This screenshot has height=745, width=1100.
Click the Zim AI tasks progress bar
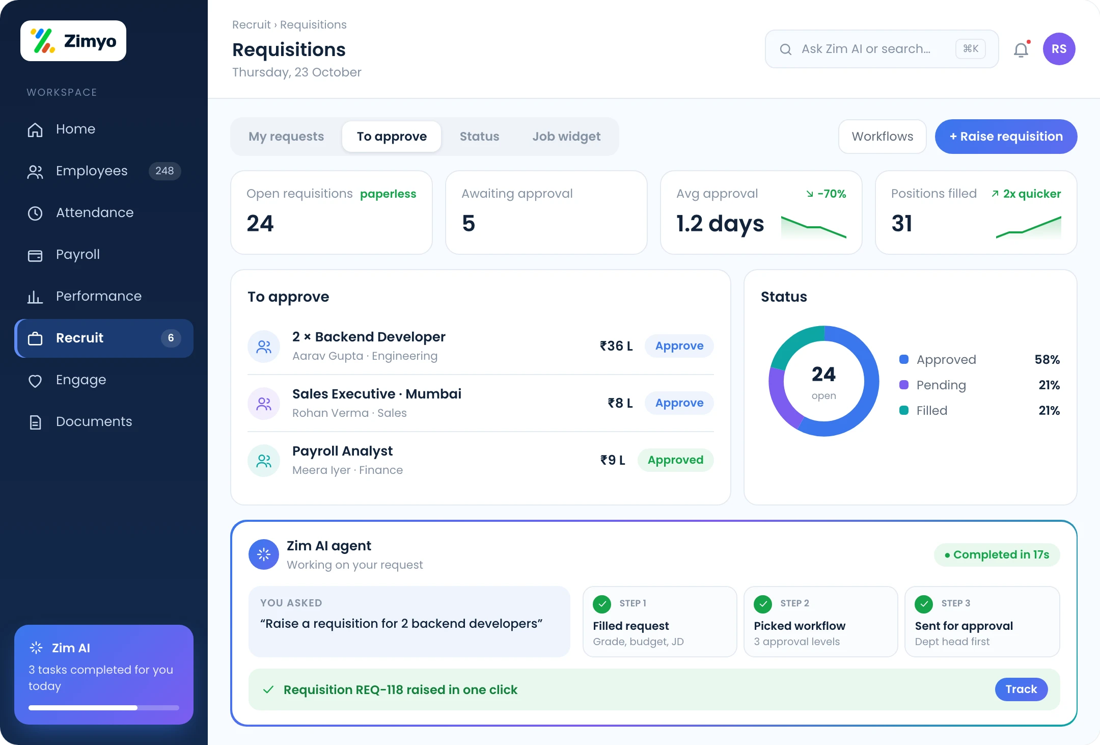pos(104,708)
